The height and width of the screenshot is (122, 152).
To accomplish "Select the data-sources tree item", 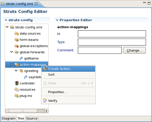I will [30, 34].
